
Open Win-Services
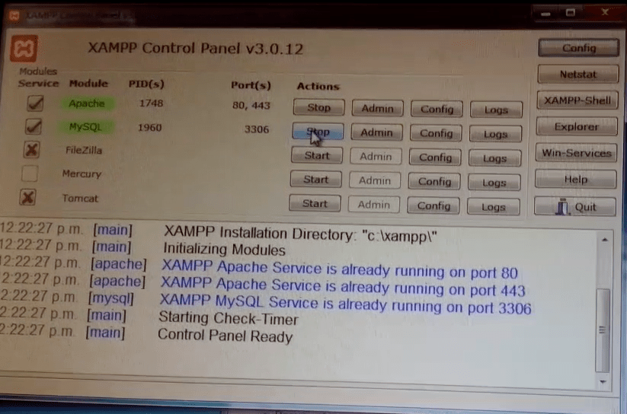point(576,153)
